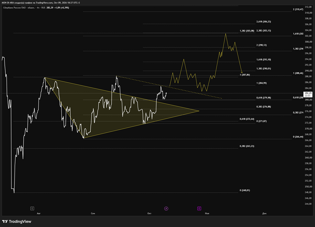
Task: Select the 'Окт' month label on time axis
Action: (x=149, y=213)
